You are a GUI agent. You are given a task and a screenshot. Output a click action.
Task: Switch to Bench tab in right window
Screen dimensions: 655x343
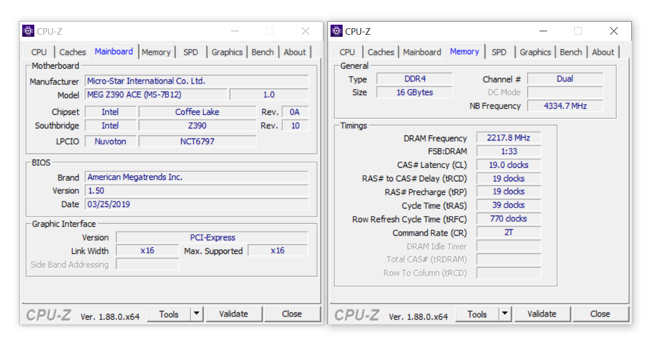(571, 52)
